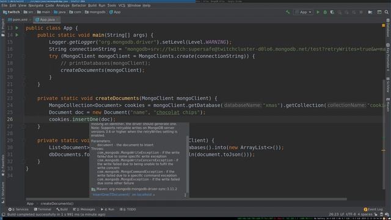Open the Terminal tool window
Viewport: 391px width, 220px height.
[x=42, y=210]
